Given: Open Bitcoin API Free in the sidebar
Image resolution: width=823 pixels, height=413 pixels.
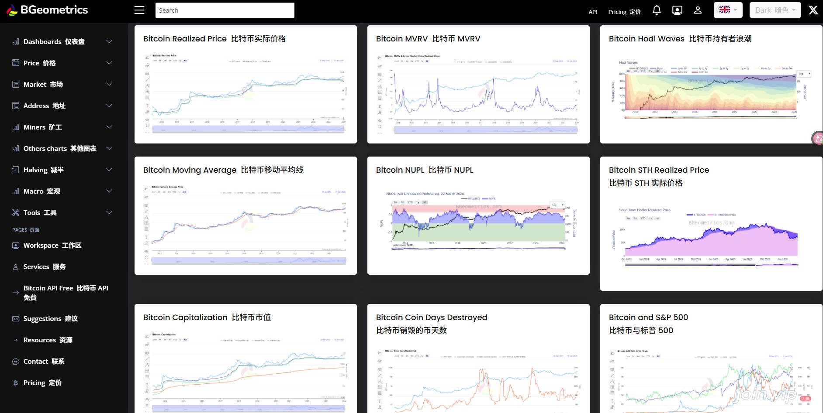Looking at the screenshot, I should [x=66, y=293].
